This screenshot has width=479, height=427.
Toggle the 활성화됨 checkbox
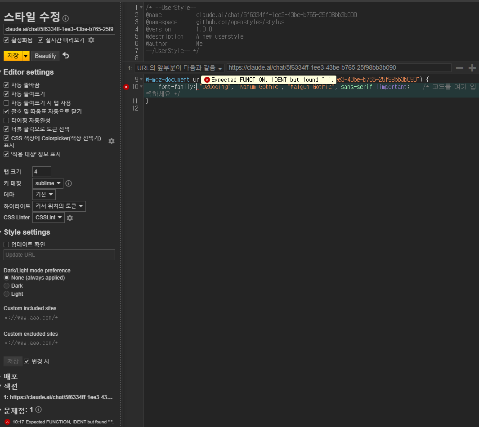tap(6, 40)
